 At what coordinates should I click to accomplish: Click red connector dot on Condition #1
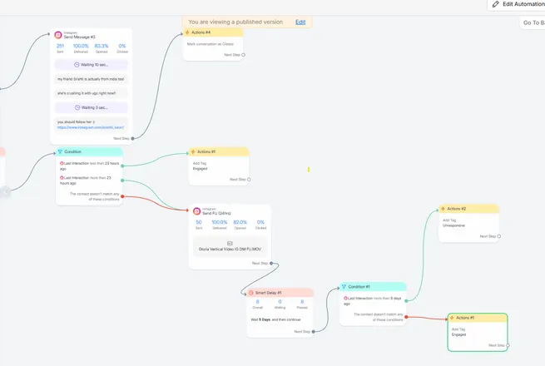406,317
